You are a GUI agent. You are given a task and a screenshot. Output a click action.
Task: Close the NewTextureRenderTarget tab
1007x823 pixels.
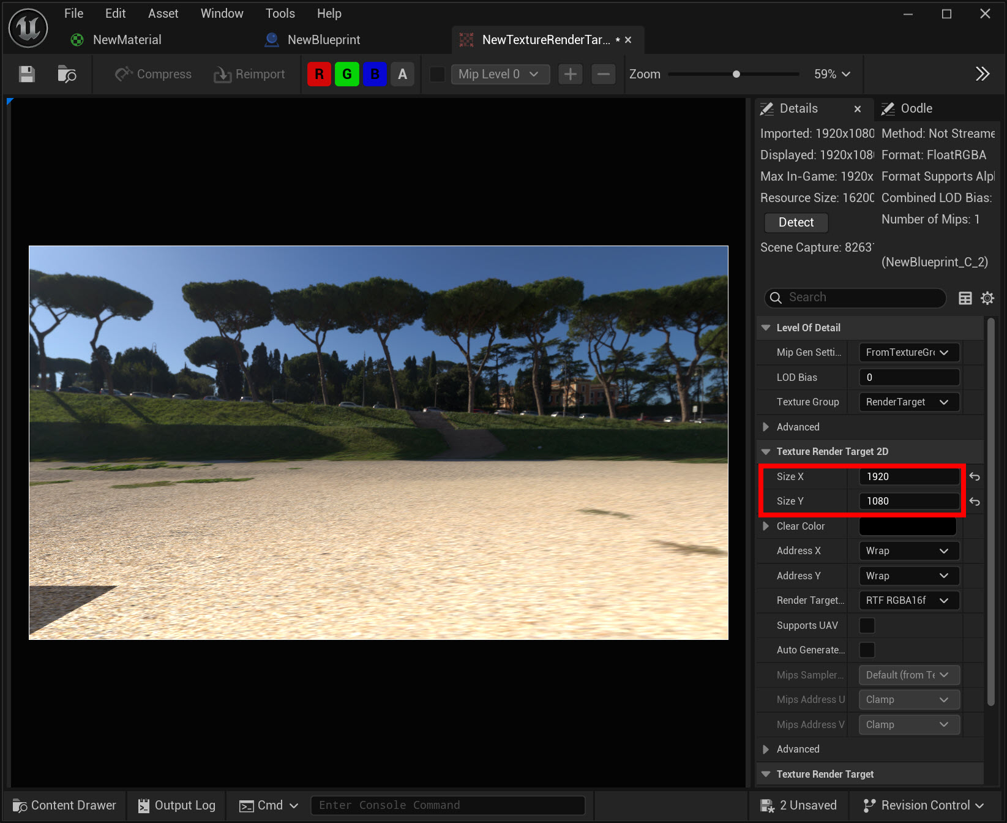pos(628,40)
